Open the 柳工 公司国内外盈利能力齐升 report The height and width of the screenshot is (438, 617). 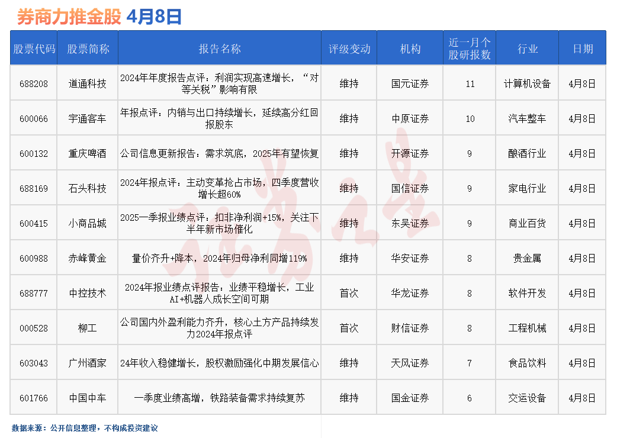coord(219,328)
